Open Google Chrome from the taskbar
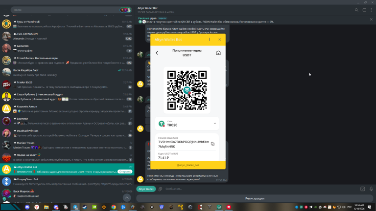 (x=114, y=207)
